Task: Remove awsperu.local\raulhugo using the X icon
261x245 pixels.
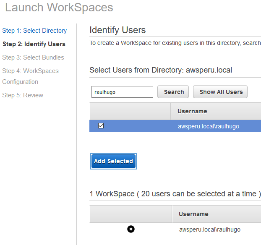Action: [131, 229]
